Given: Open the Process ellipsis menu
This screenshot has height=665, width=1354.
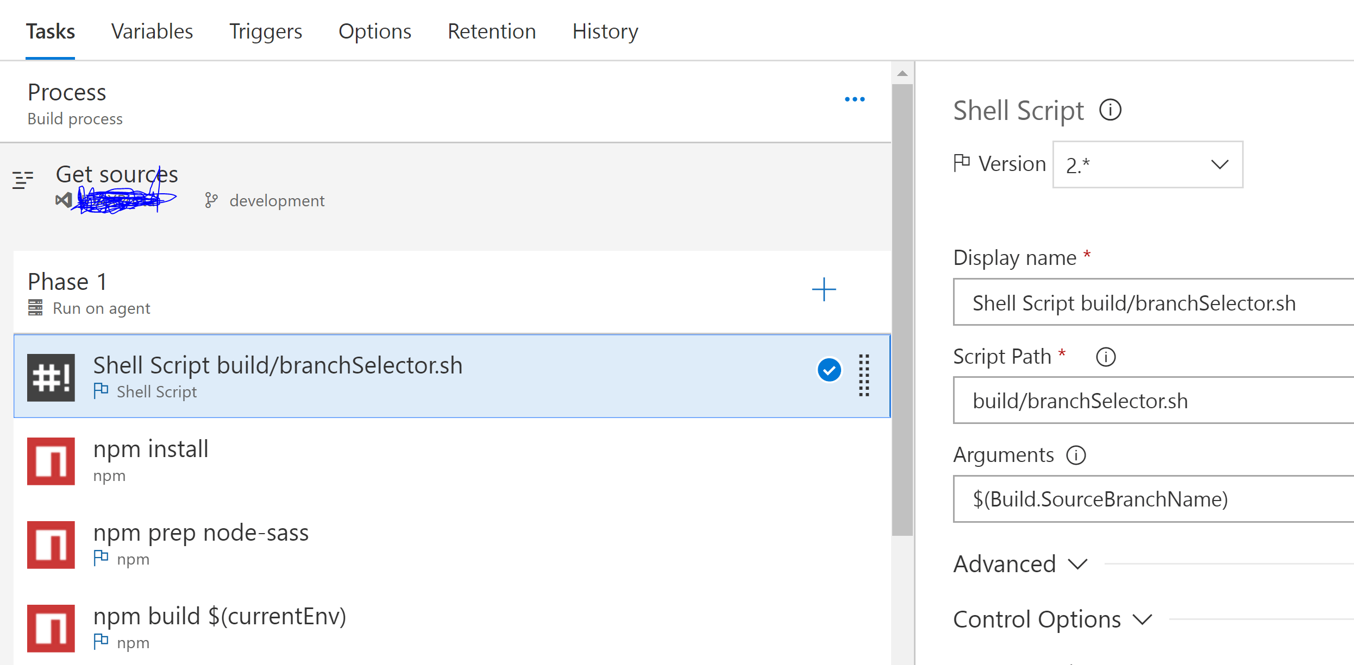Looking at the screenshot, I should pos(855,99).
